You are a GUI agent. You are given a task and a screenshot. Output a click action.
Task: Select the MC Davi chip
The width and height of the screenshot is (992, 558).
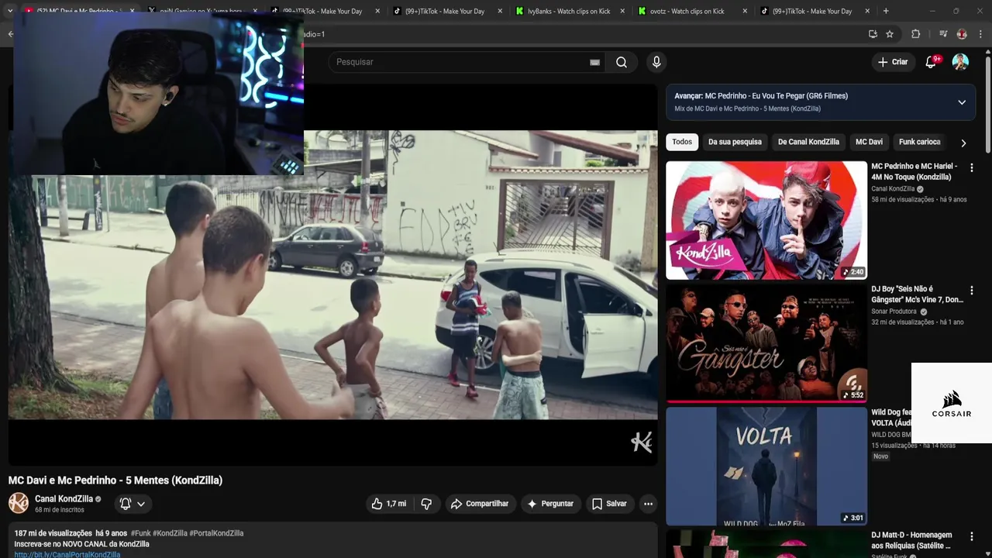(869, 142)
